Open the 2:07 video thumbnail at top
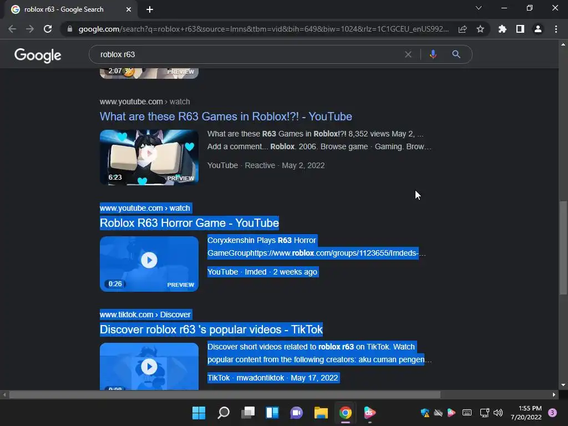Image resolution: width=568 pixels, height=426 pixels. point(149,73)
